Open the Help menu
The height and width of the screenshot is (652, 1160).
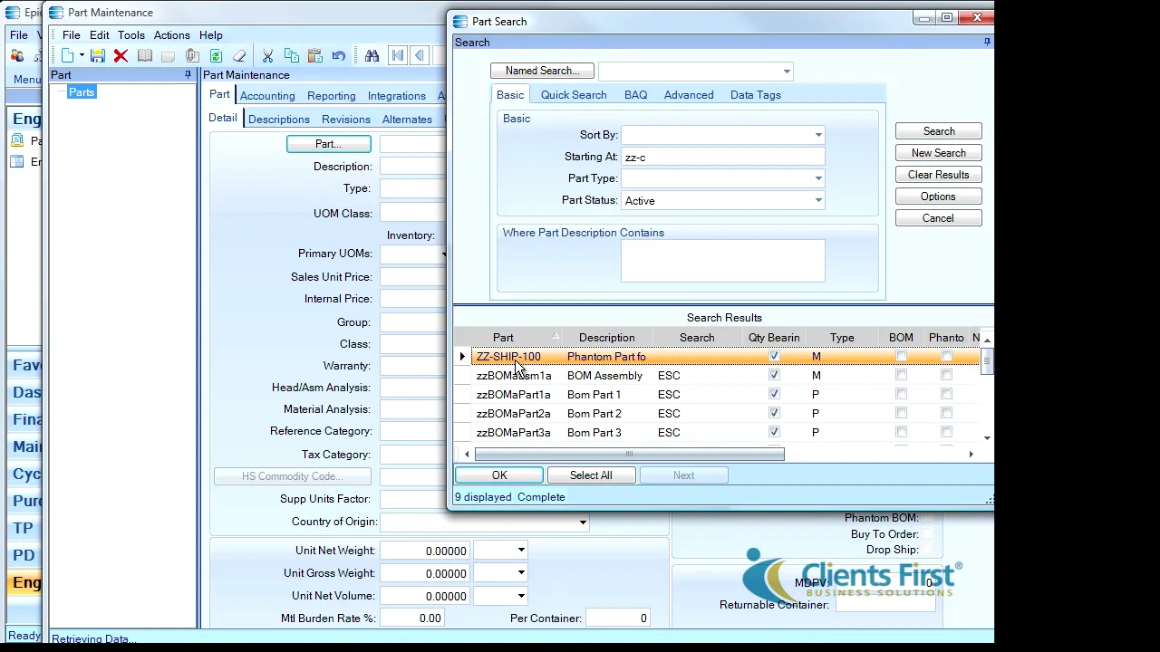point(210,35)
